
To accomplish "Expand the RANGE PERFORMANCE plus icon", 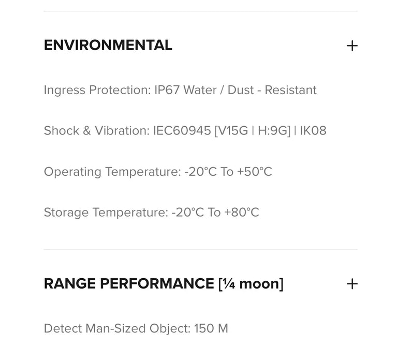I will coord(352,284).
